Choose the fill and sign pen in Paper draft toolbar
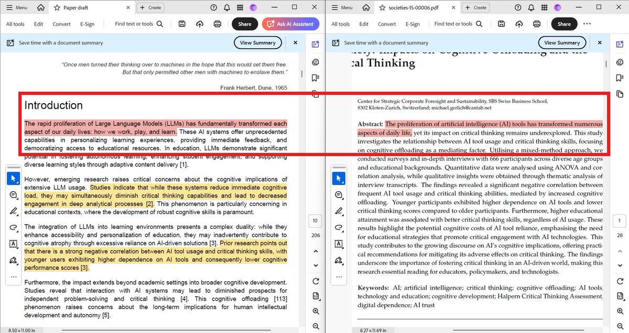629x333 pixels. (13, 260)
